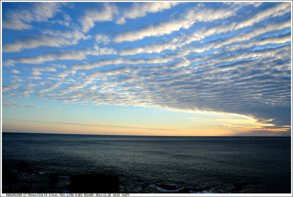Click the "F8.0" aperture value
Screen dimensions: 293x197
tap(62, 195)
